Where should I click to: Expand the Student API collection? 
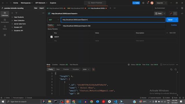click(x=12, y=27)
